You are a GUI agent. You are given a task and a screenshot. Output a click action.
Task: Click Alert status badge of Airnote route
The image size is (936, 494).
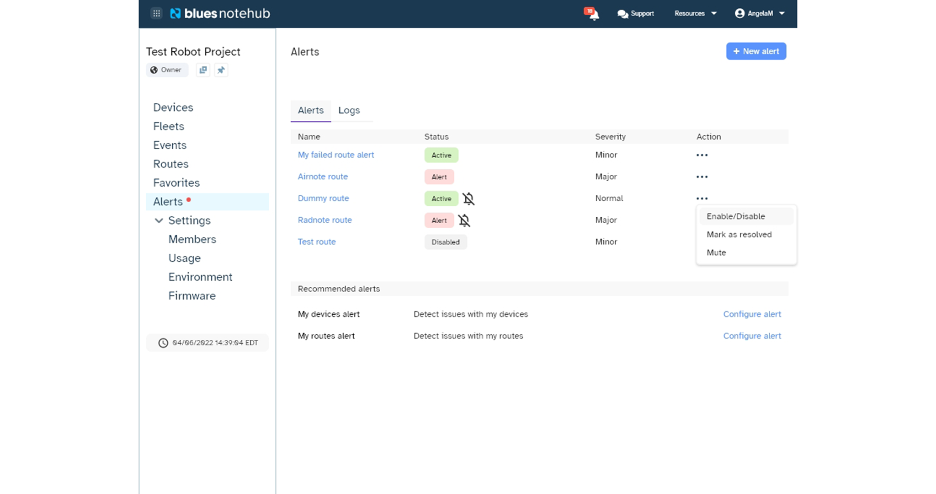pos(439,177)
